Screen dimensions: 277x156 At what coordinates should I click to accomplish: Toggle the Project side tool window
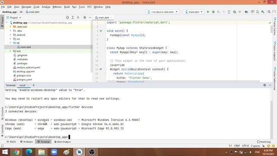tap(2, 22)
